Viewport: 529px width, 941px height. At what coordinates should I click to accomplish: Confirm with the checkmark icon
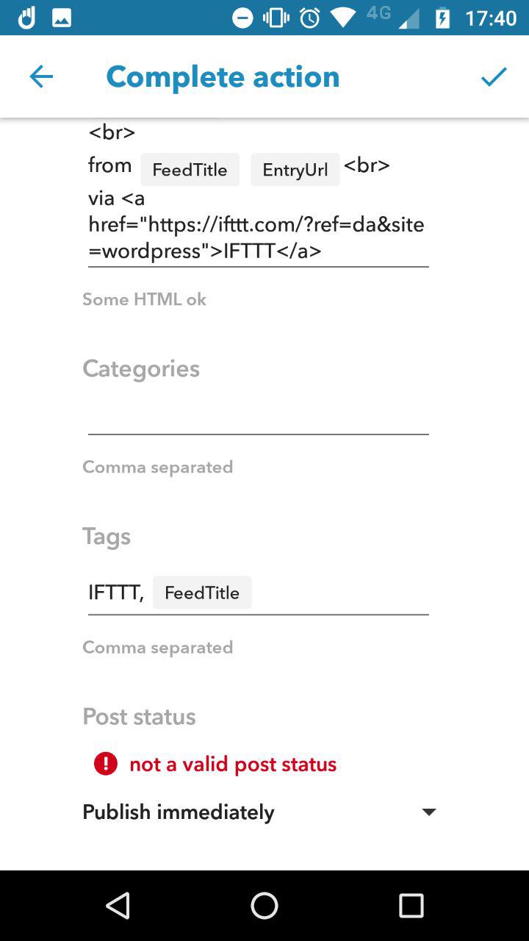click(494, 76)
